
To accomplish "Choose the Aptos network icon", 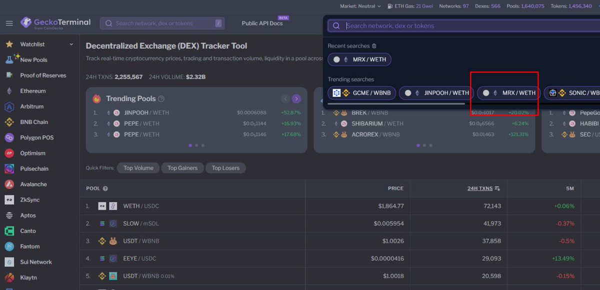I will click(x=9, y=215).
